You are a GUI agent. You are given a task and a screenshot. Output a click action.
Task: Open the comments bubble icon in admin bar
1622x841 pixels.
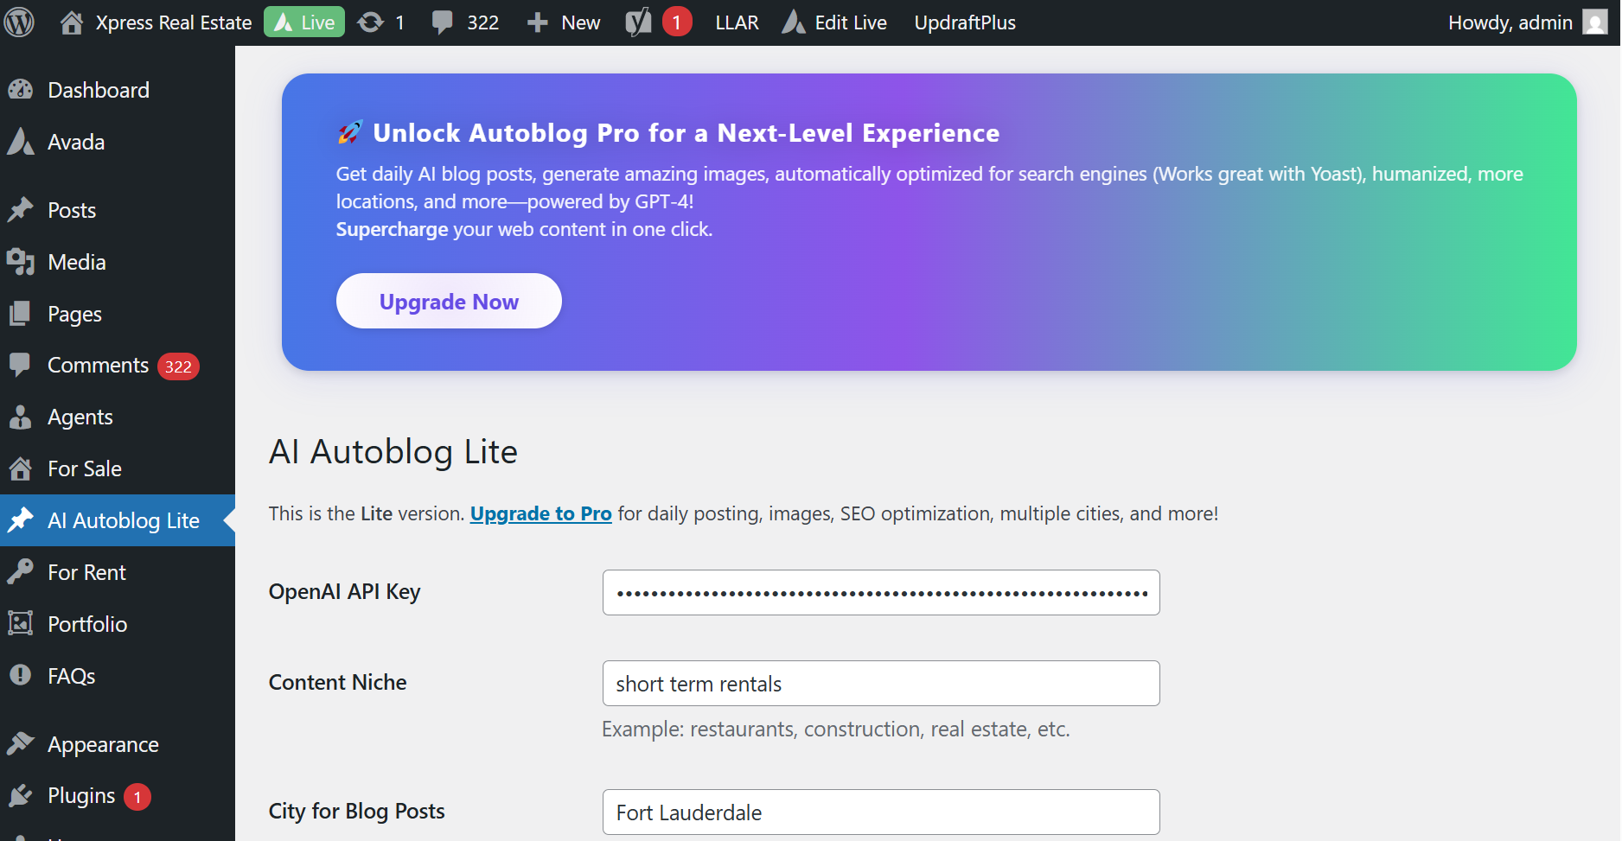pos(442,22)
